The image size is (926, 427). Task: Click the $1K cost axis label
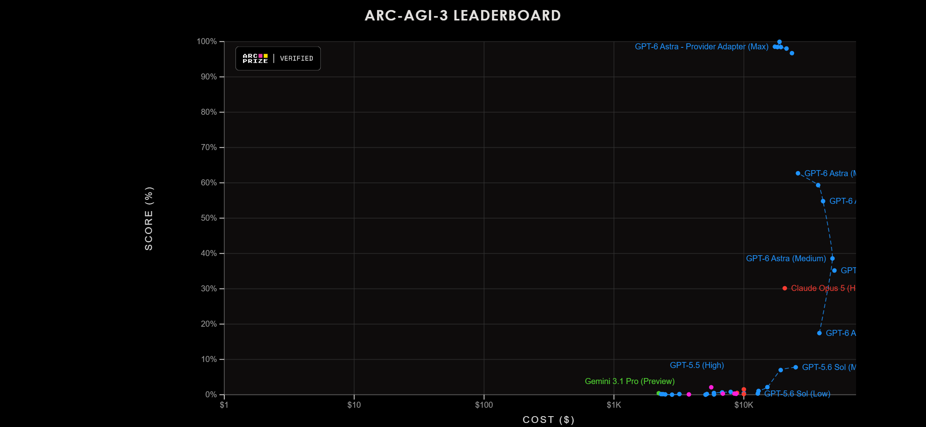[x=614, y=405]
